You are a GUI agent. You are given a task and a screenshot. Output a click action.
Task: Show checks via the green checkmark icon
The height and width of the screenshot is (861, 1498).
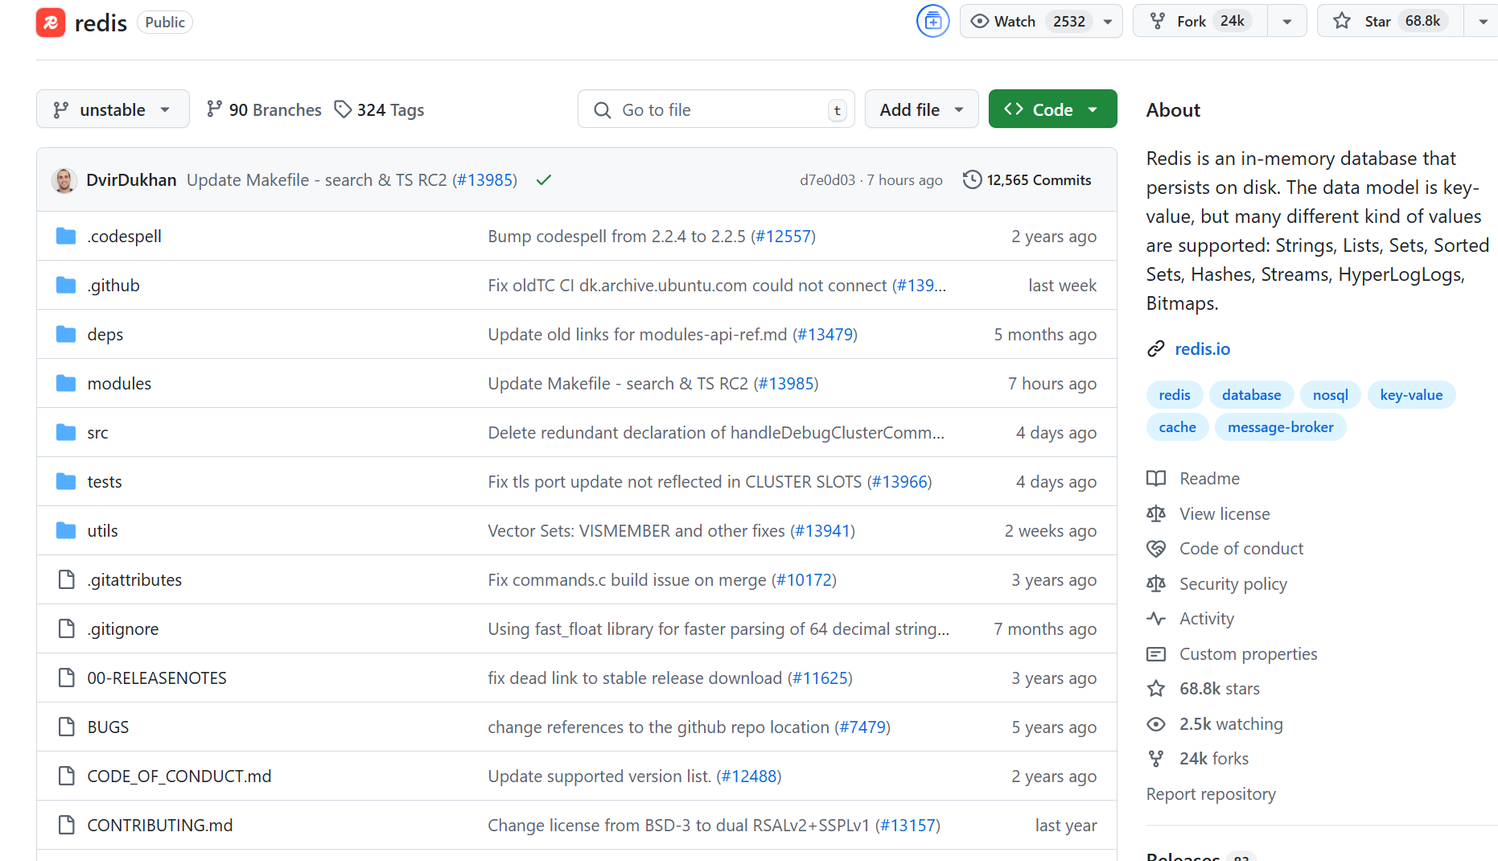(x=544, y=180)
